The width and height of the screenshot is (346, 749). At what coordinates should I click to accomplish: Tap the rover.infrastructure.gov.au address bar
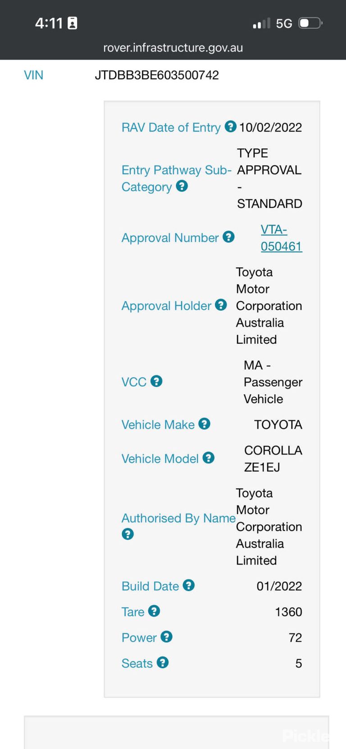point(173,48)
